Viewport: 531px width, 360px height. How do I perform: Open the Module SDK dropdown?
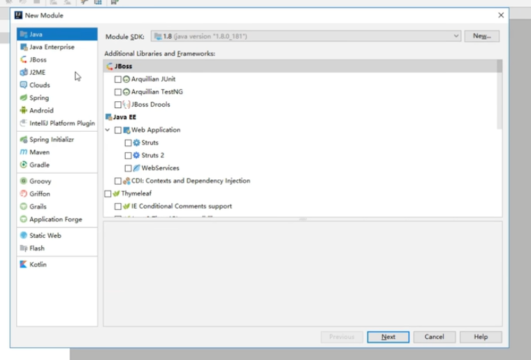coord(306,36)
